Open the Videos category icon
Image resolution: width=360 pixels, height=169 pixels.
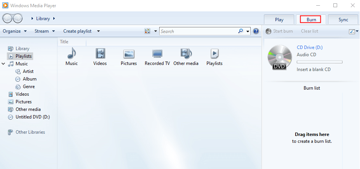click(x=100, y=54)
